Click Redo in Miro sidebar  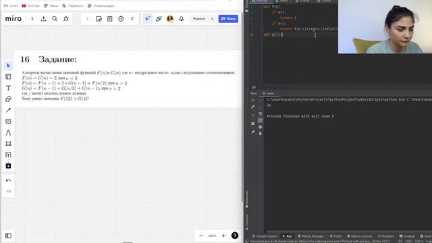click(x=8, y=192)
